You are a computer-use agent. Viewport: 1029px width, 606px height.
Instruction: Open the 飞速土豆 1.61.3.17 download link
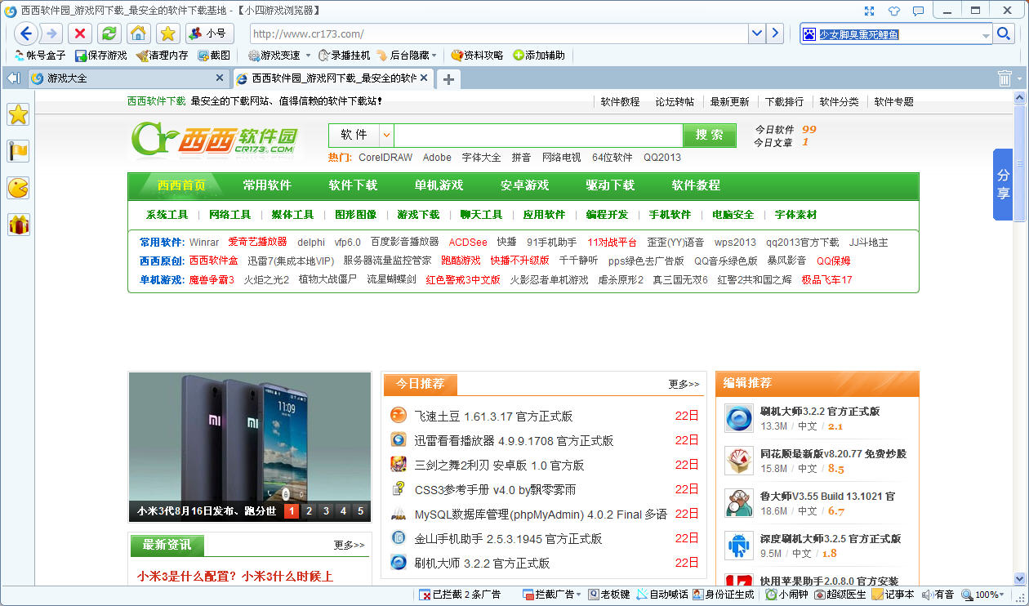pyautogui.click(x=493, y=416)
